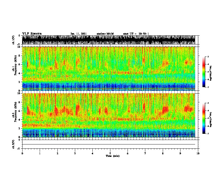Click the "ch.1(V)" waveform axis label

coord(13,40)
